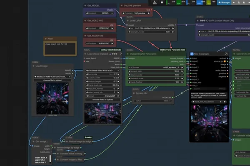This screenshot has width=250, height=166.
Task: Collapse the bypass_i2V node
Action: (134, 93)
